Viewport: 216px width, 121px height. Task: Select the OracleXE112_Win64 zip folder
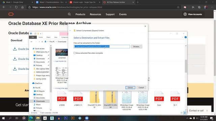tap(110, 100)
